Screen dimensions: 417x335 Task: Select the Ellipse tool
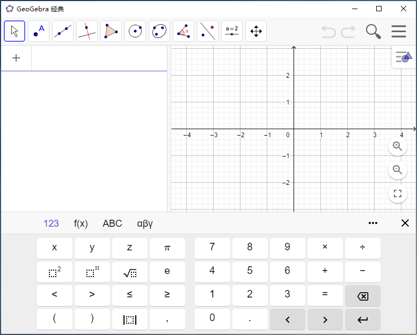(x=159, y=31)
